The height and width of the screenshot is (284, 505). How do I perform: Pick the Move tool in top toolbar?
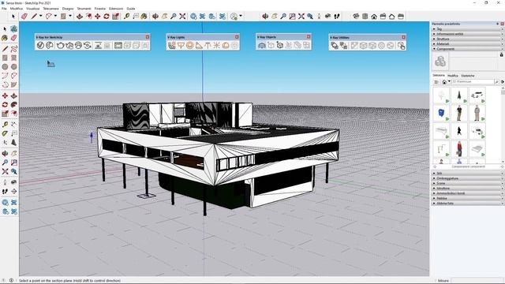click(x=98, y=16)
